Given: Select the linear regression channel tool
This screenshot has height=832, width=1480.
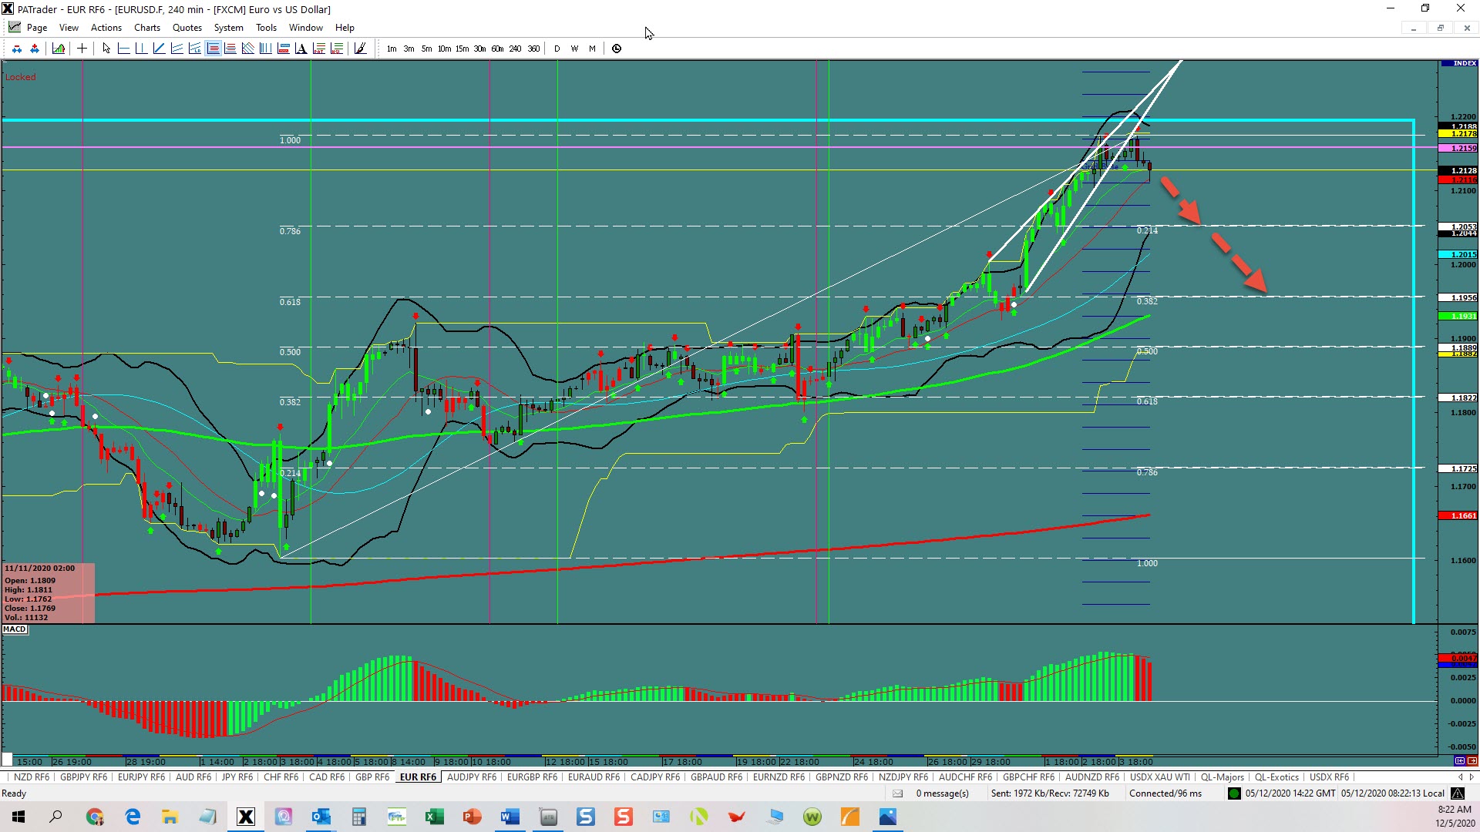Looking at the screenshot, I should 195,49.
